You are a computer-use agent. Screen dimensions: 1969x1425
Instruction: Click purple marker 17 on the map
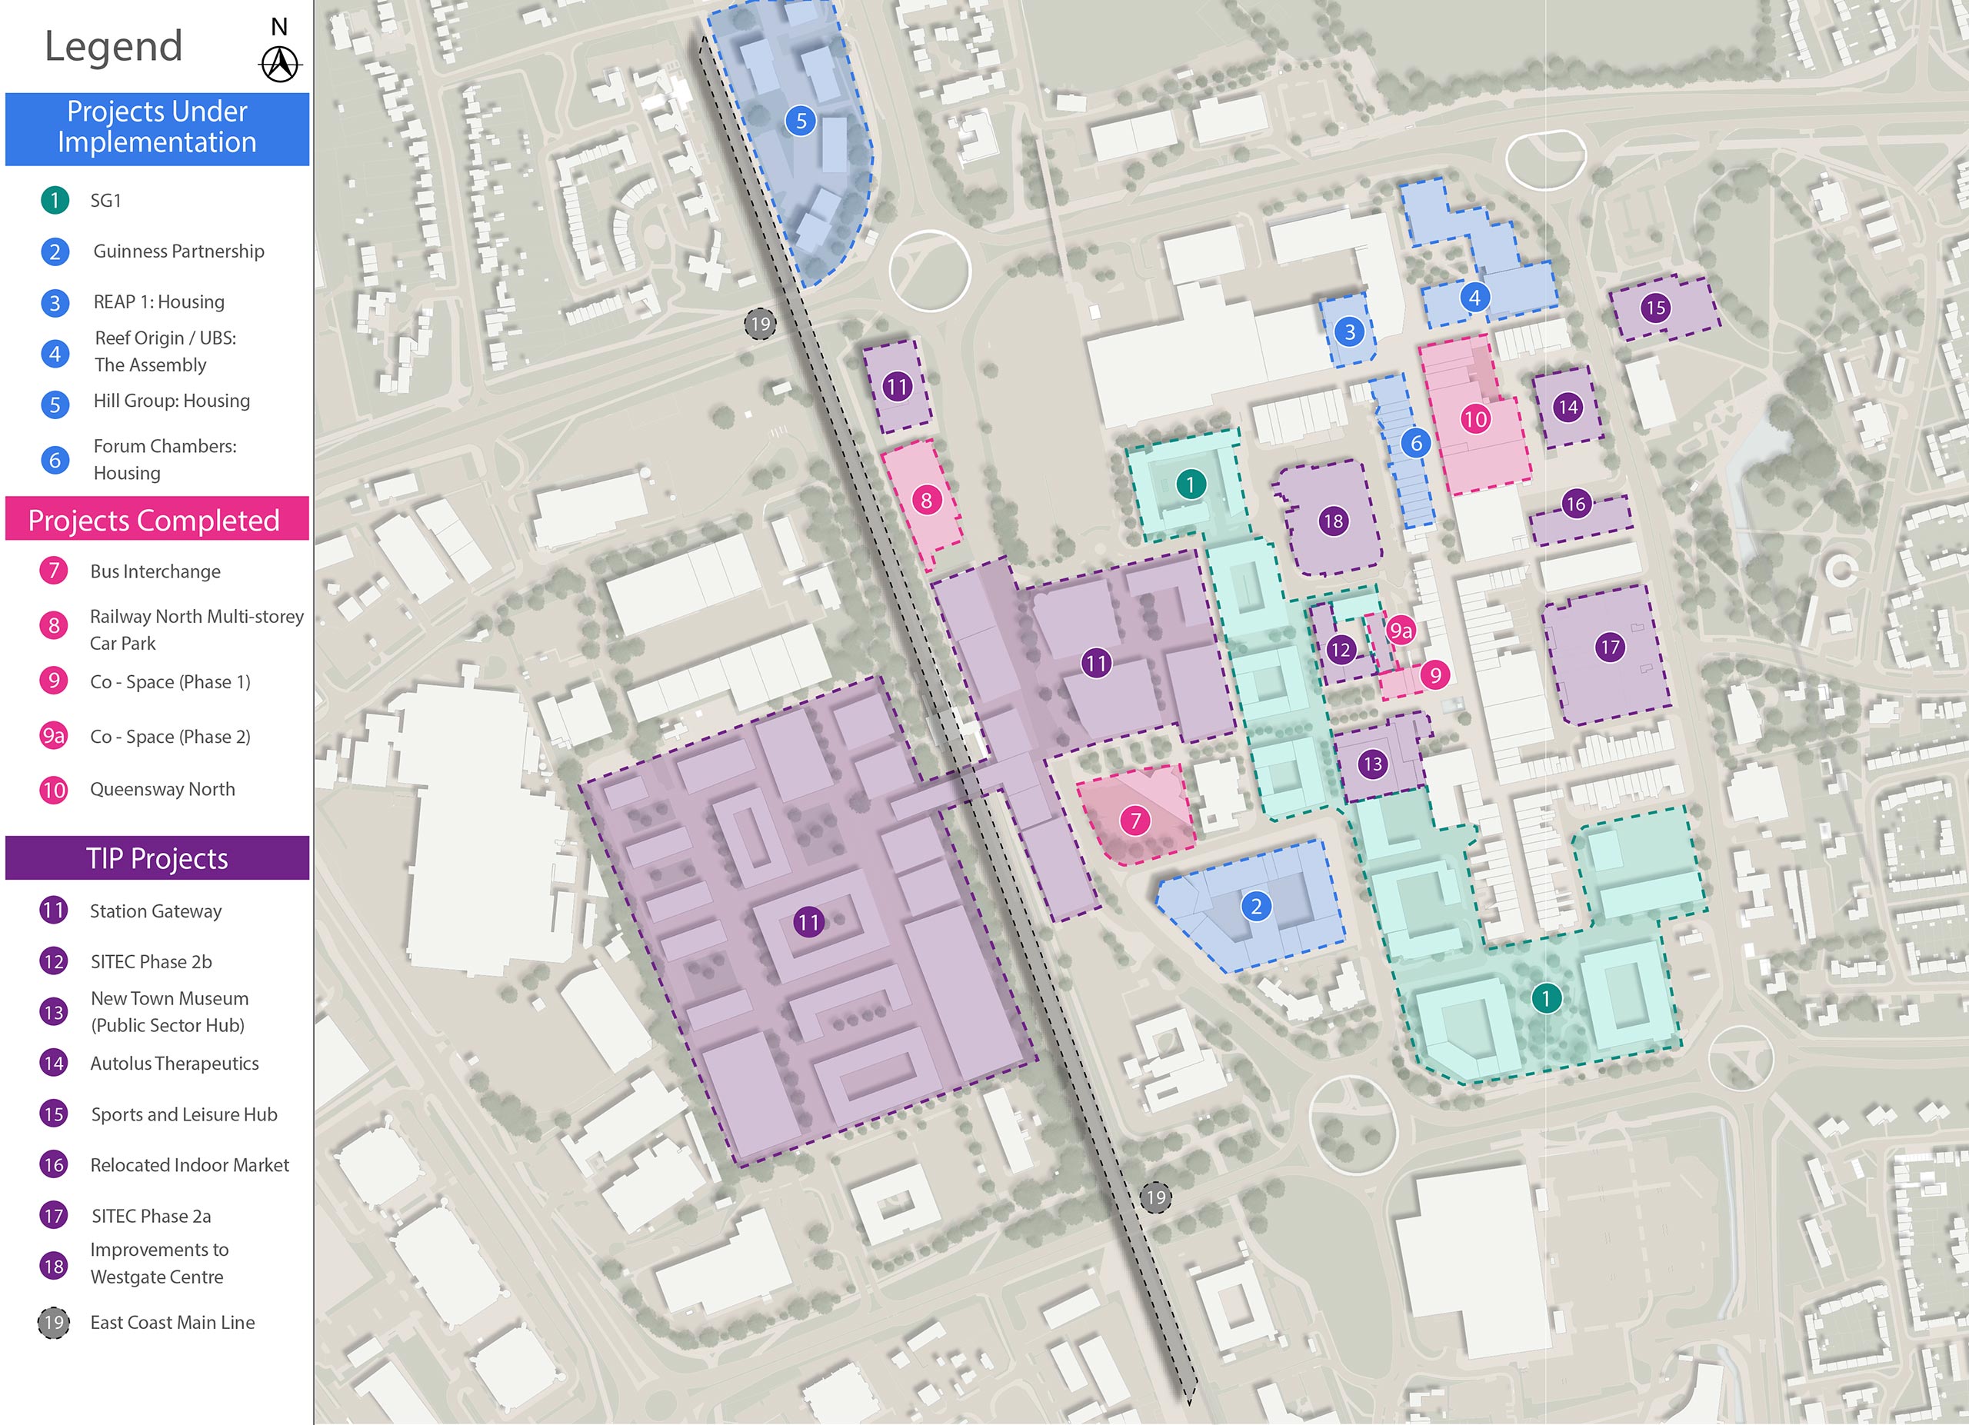pos(1610,647)
